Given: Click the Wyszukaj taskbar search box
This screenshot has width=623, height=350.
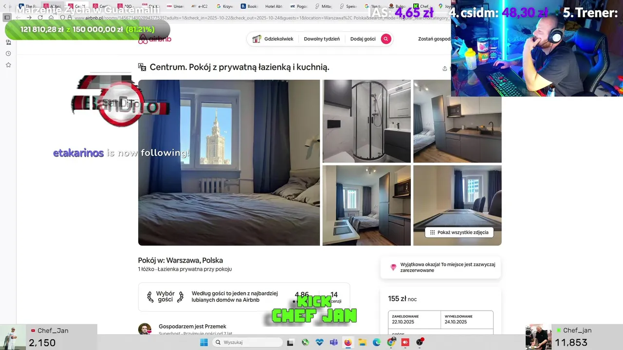Looking at the screenshot, I should [x=248, y=342].
